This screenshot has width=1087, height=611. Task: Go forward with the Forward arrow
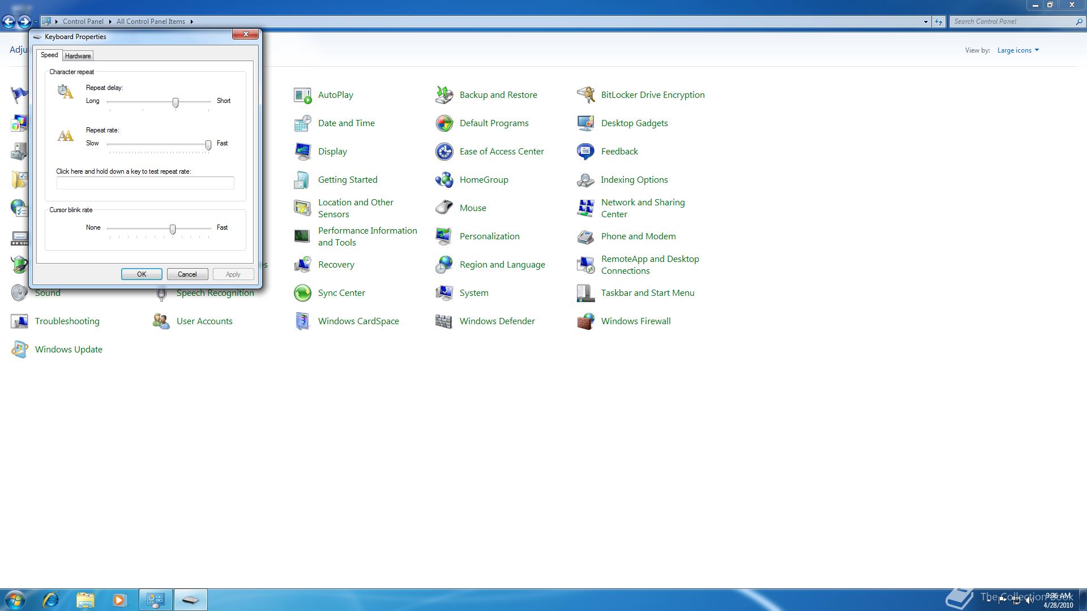[x=24, y=21]
